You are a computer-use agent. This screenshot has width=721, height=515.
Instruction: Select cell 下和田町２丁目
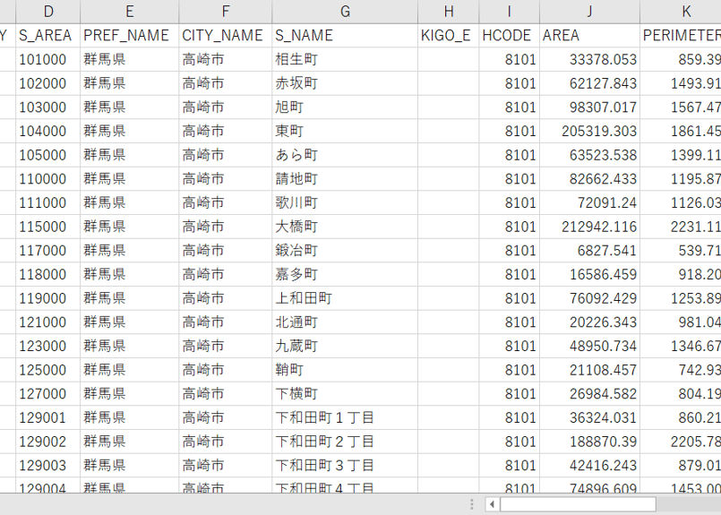tap(345, 442)
